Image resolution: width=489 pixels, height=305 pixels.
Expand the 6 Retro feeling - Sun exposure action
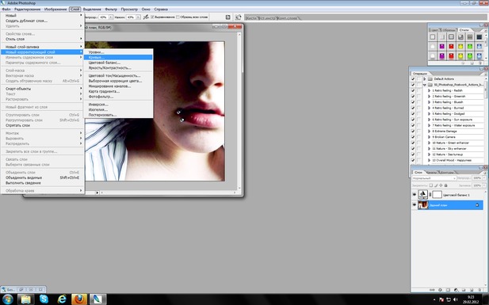[429, 120]
